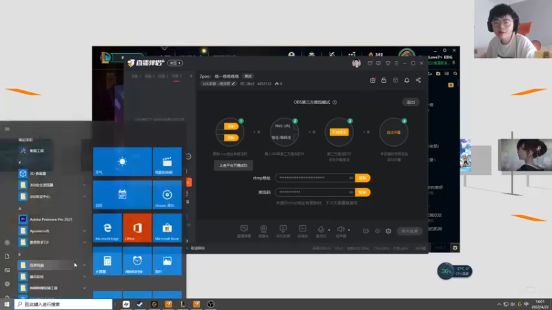Open streaming settings gear
Screen dimensions: 552x310
388,231
